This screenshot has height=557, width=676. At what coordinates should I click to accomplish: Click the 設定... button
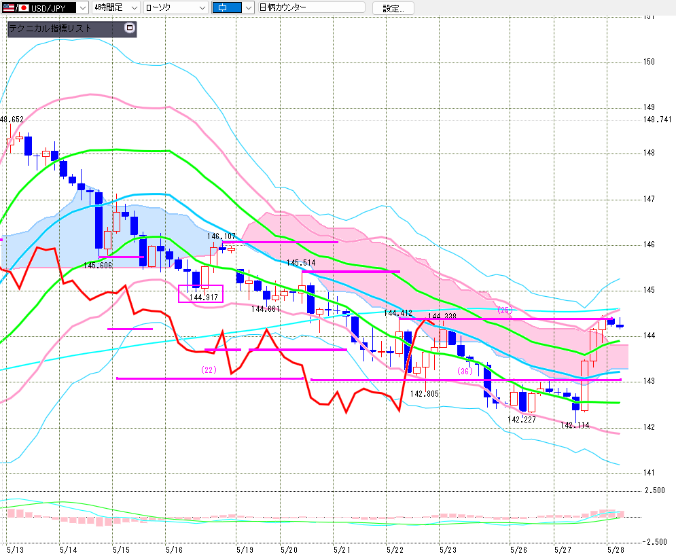point(393,8)
